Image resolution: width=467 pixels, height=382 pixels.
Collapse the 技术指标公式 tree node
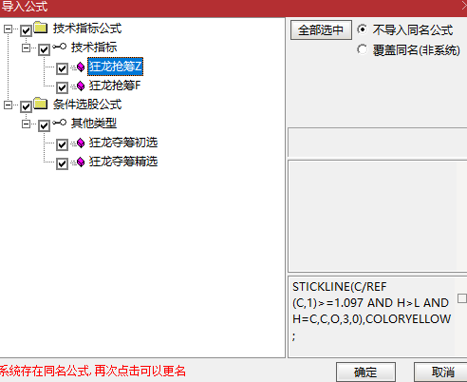8,29
